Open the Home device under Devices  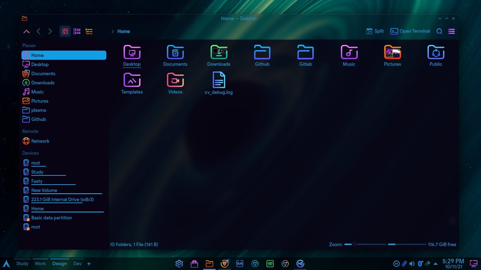click(64, 208)
